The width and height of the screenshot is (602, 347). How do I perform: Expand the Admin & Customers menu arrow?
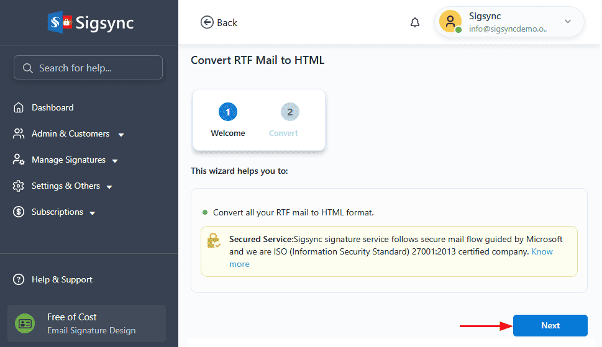tap(121, 135)
